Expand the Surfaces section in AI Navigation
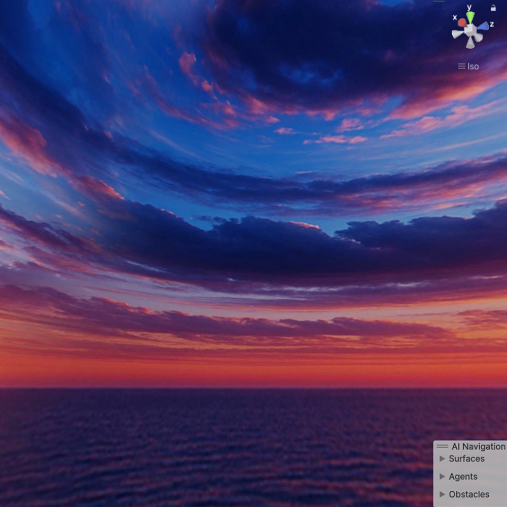The height and width of the screenshot is (507, 507). [x=465, y=459]
